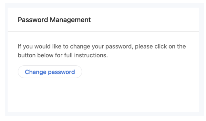Image resolution: width=206 pixels, height=121 pixels.
Task: Click the word "below" in the paragraph
Action: tap(45, 55)
